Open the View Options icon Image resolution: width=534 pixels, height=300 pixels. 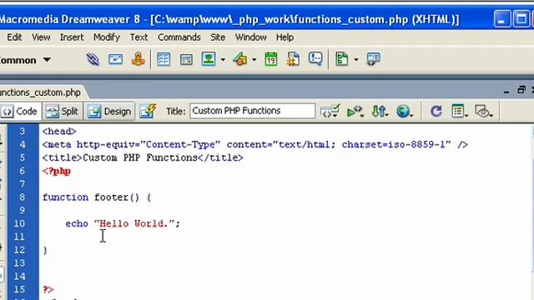pyautogui.click(x=460, y=111)
